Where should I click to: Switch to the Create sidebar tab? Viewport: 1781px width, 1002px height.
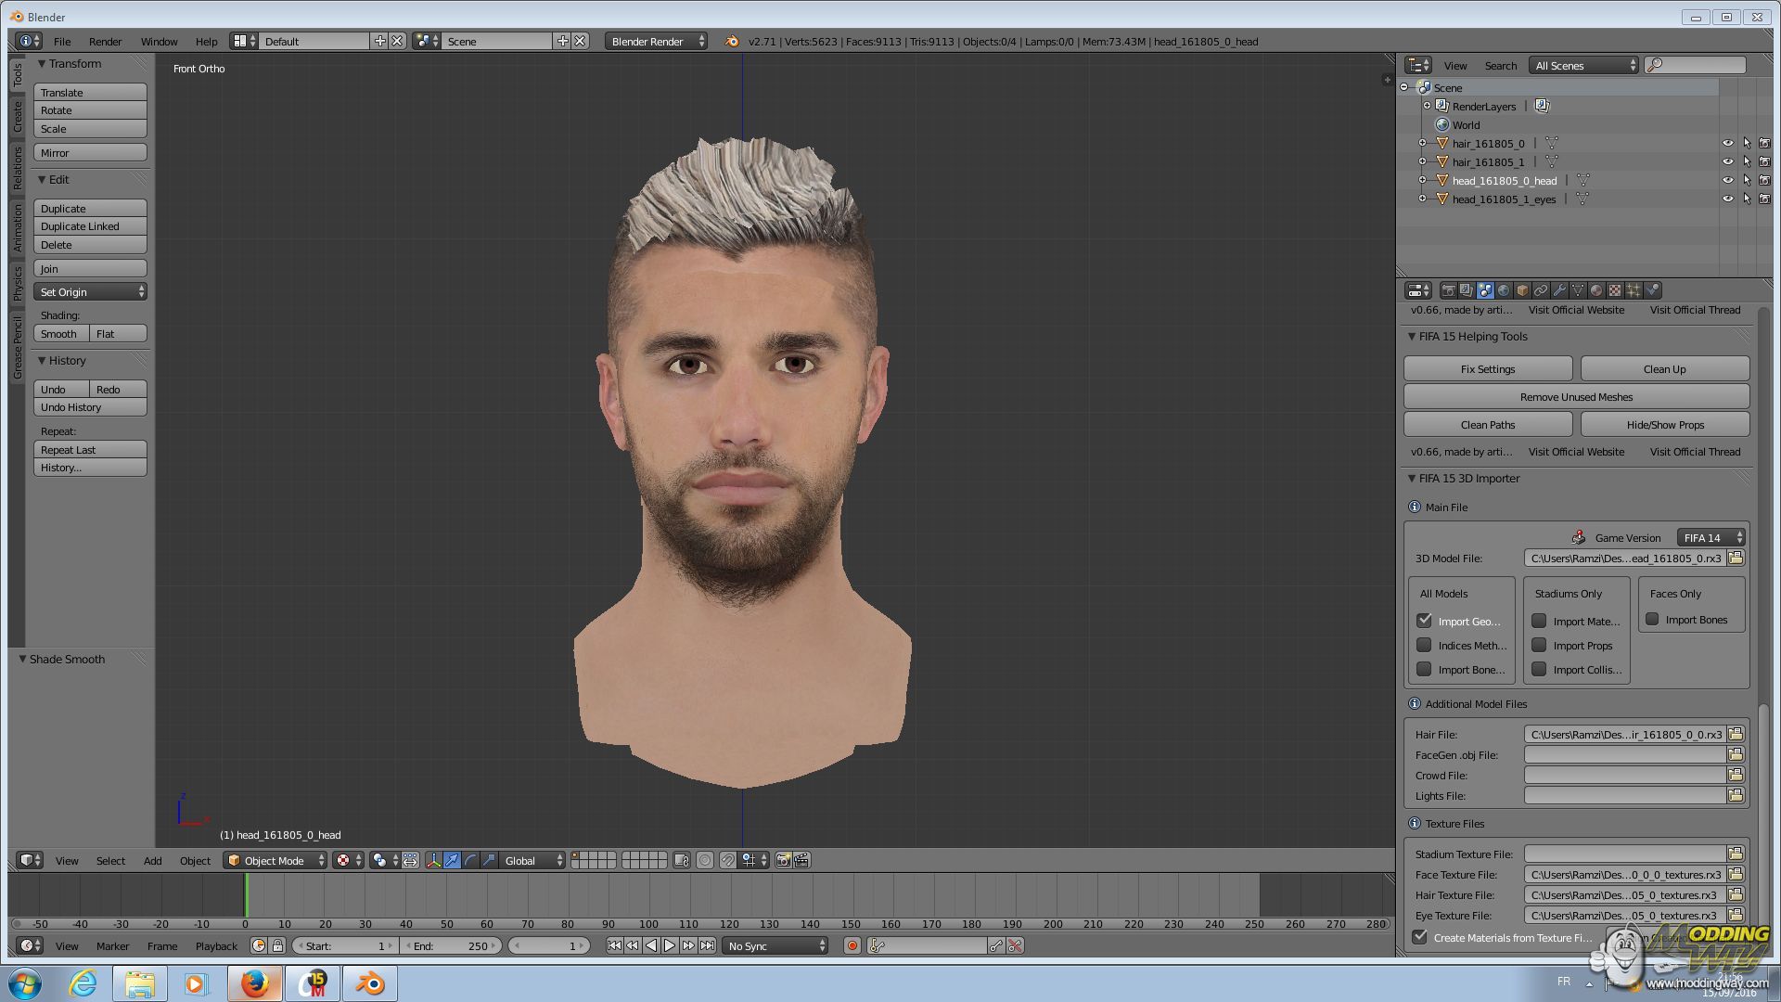(17, 117)
